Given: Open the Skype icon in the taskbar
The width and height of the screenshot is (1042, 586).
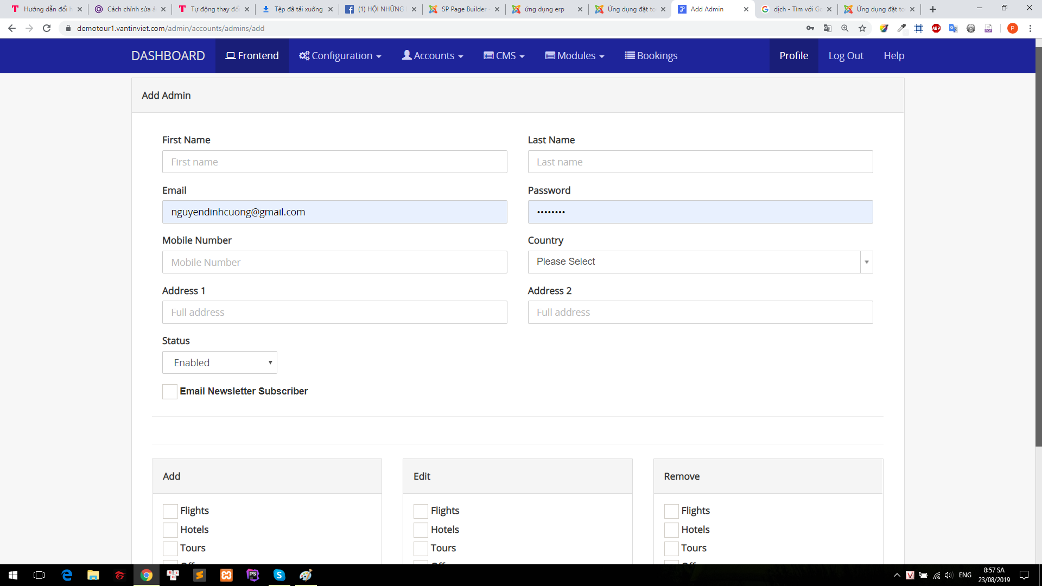Looking at the screenshot, I should point(279,575).
